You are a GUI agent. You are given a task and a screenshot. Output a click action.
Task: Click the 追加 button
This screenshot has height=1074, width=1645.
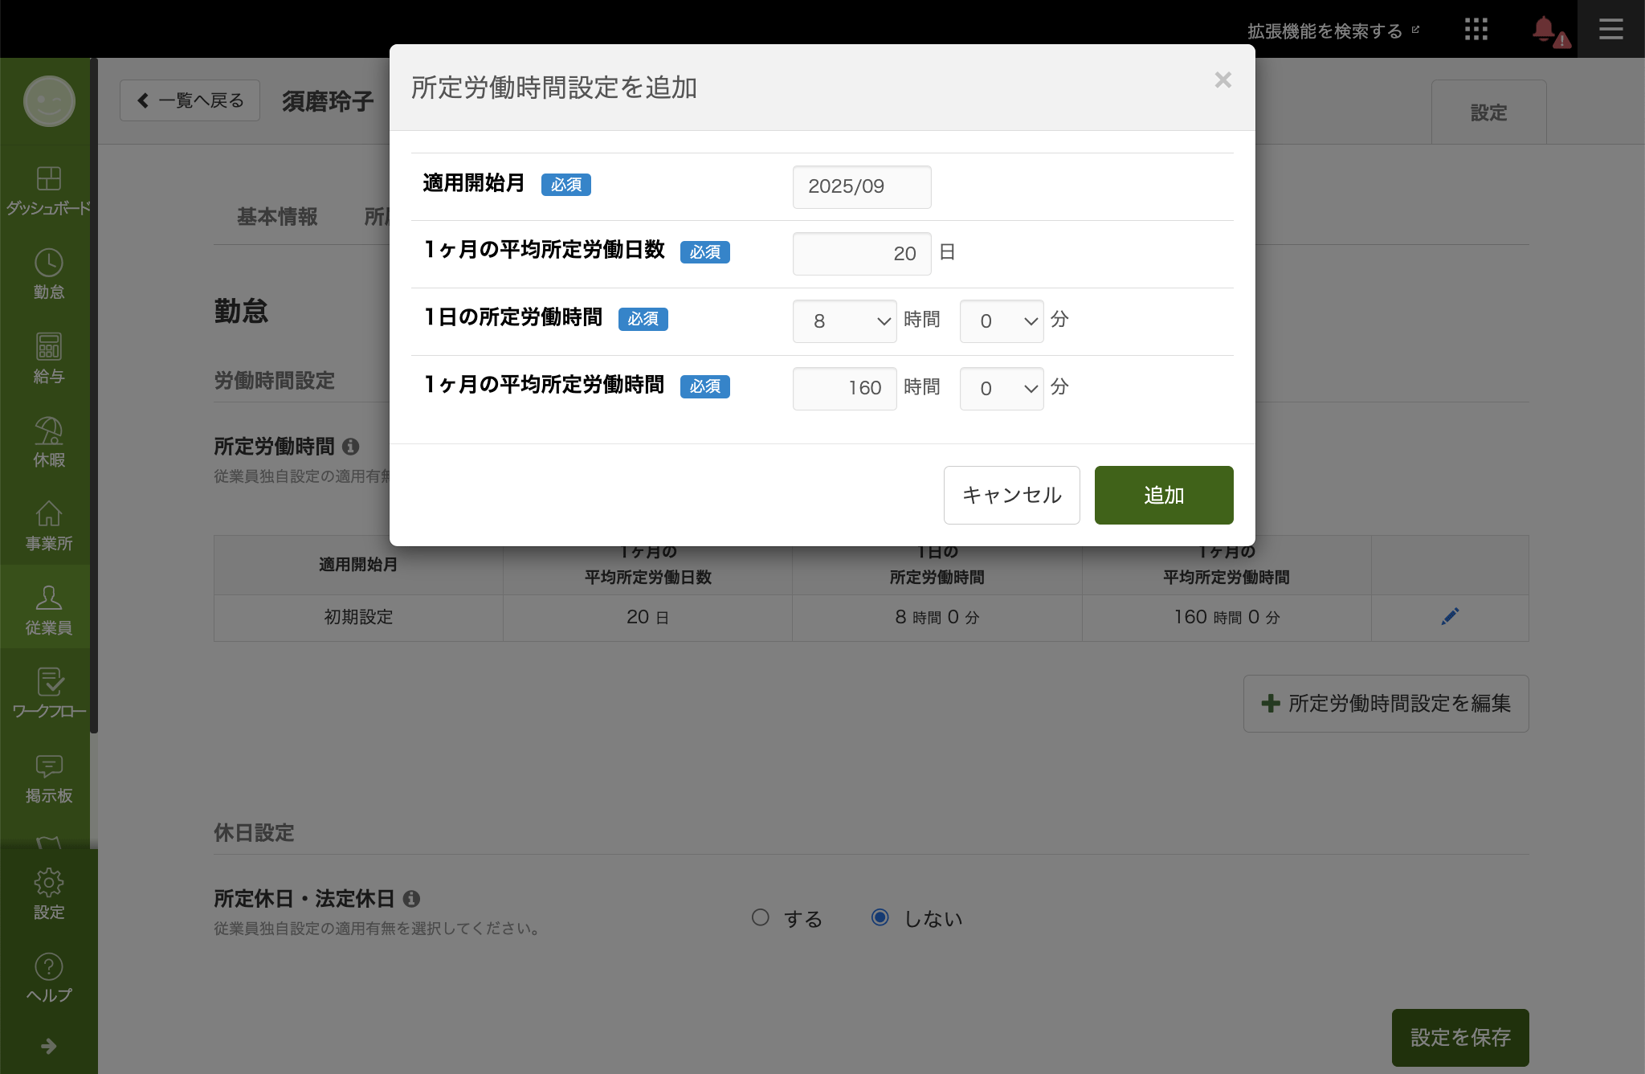pos(1163,495)
